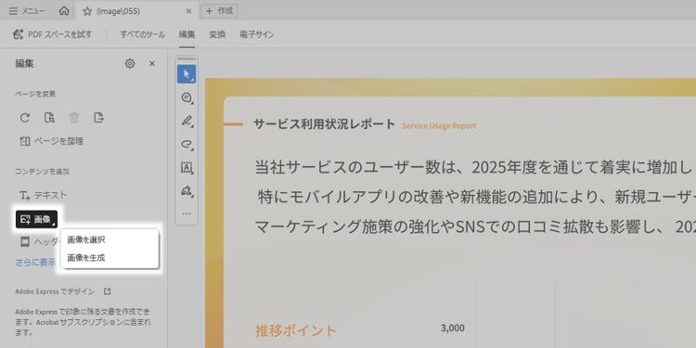Click the delete page trash icon
The height and width of the screenshot is (348, 696).
[x=73, y=118]
